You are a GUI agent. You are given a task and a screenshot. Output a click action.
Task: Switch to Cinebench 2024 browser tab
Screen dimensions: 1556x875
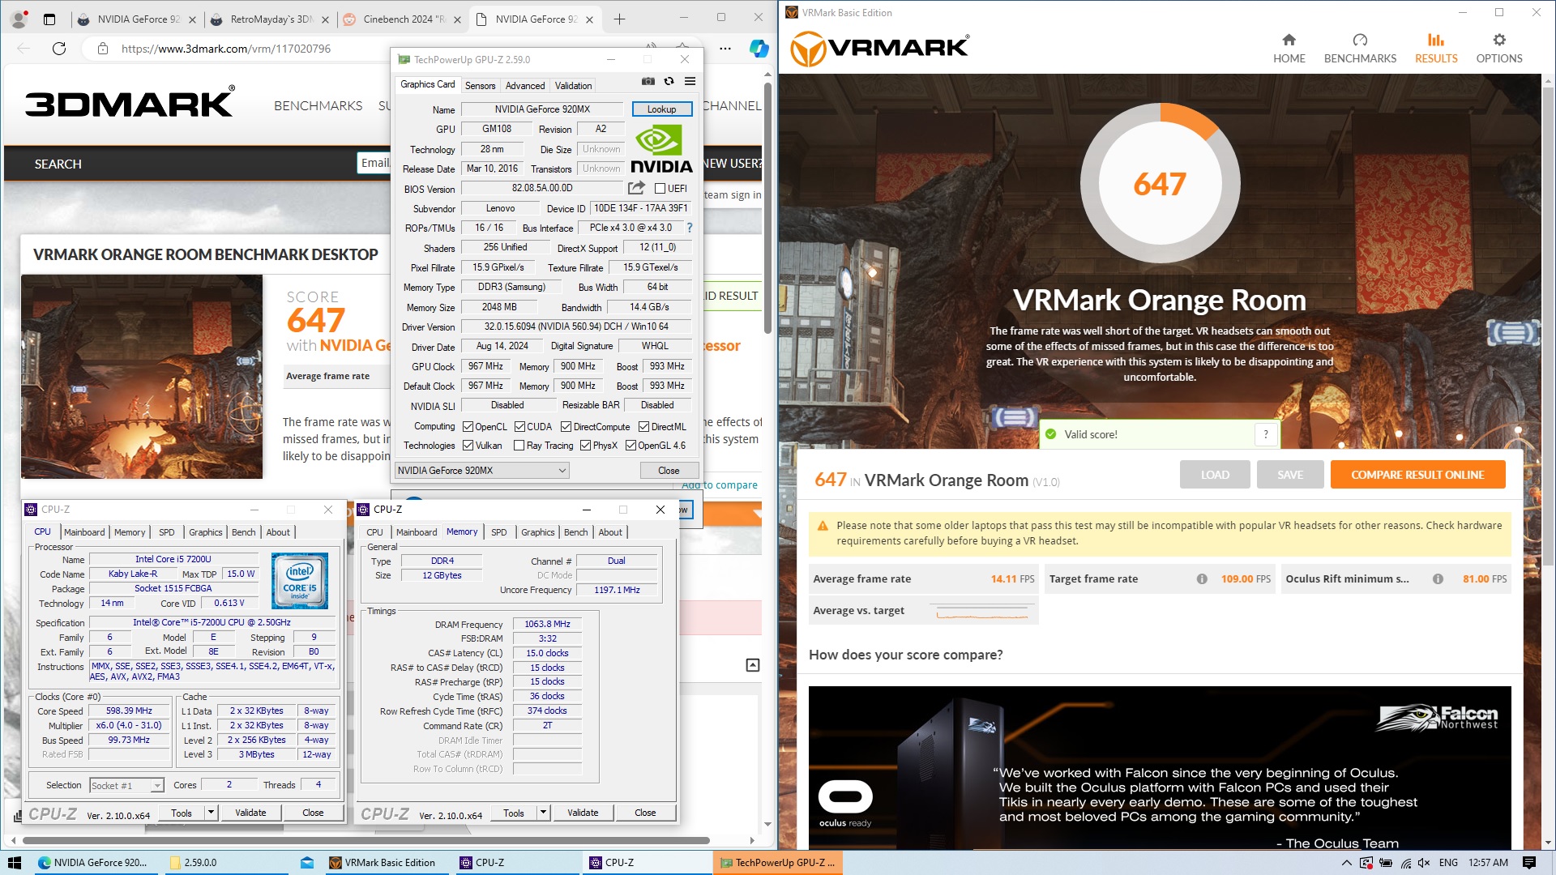pos(401,19)
